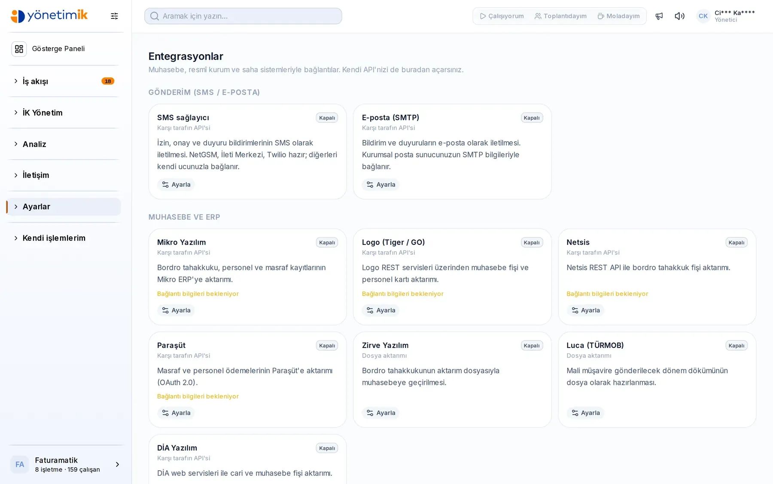Click Dosya aktarımı under Zirve Yazılım
Viewport: 773px width, 484px height.
[384, 356]
